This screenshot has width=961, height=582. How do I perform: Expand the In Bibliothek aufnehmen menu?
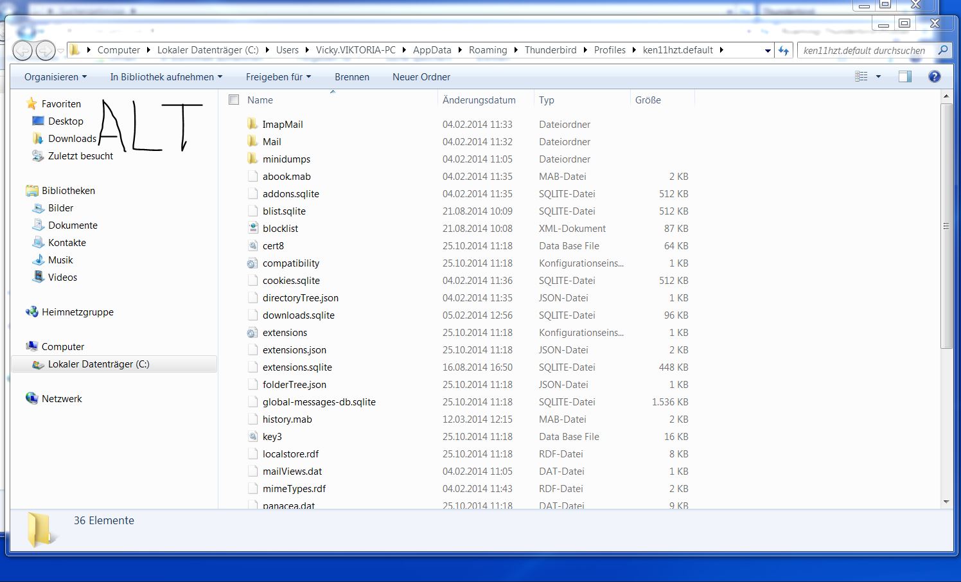point(166,76)
